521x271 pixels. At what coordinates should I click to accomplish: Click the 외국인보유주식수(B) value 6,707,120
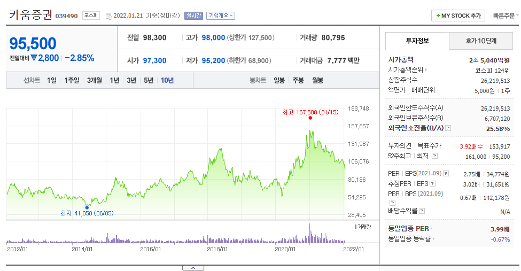(x=497, y=119)
